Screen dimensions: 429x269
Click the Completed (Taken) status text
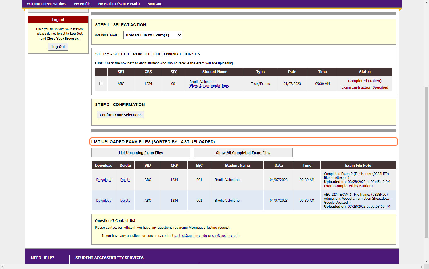[x=365, y=81]
